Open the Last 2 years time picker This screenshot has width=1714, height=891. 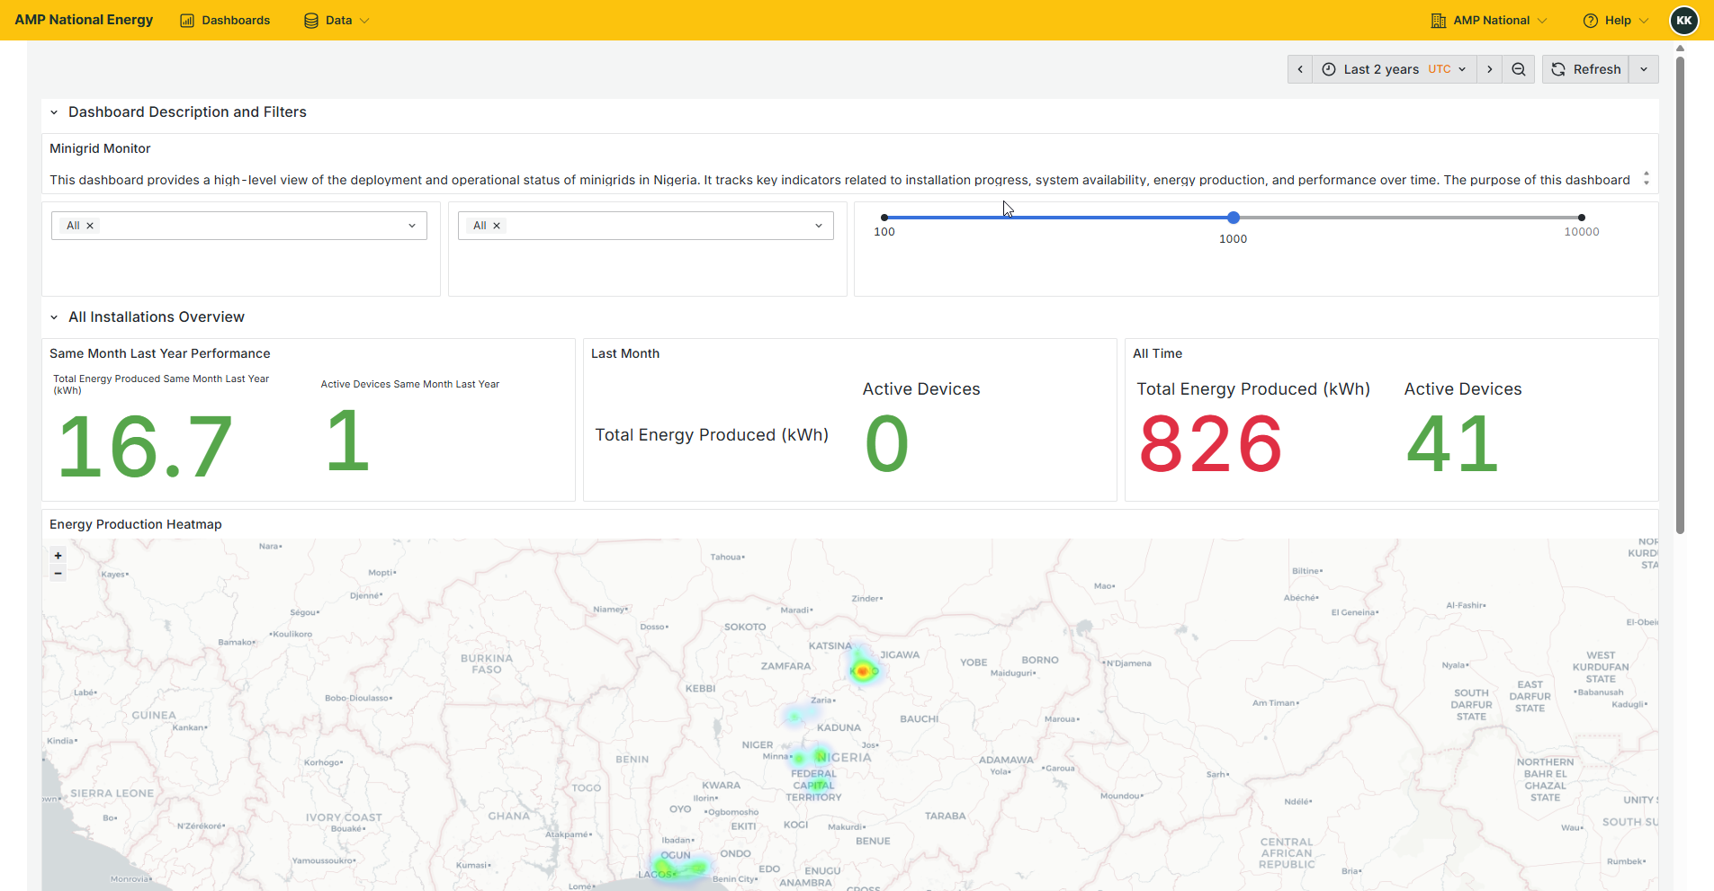coord(1395,69)
